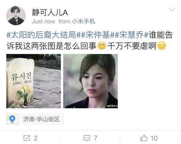Tap the comment bubble icon
Image resolution: width=181 pixels, height=144 pixels.
click(87, 138)
